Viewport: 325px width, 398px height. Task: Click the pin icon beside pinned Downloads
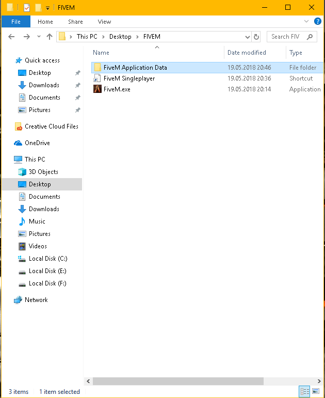point(77,85)
